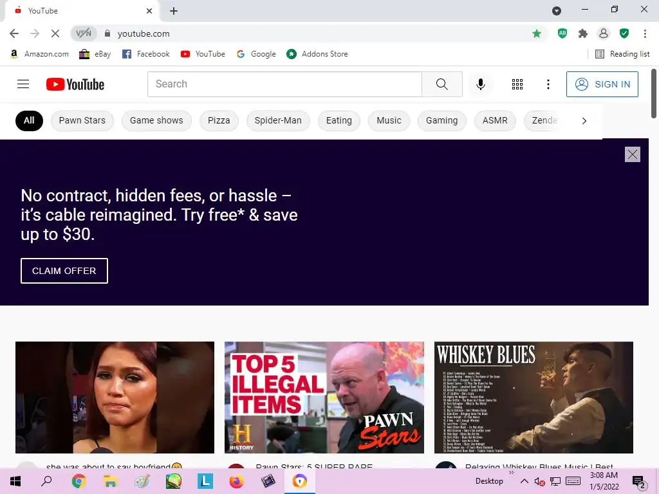The image size is (659, 494).
Task: Open the Windows notification center
Action: point(639,482)
